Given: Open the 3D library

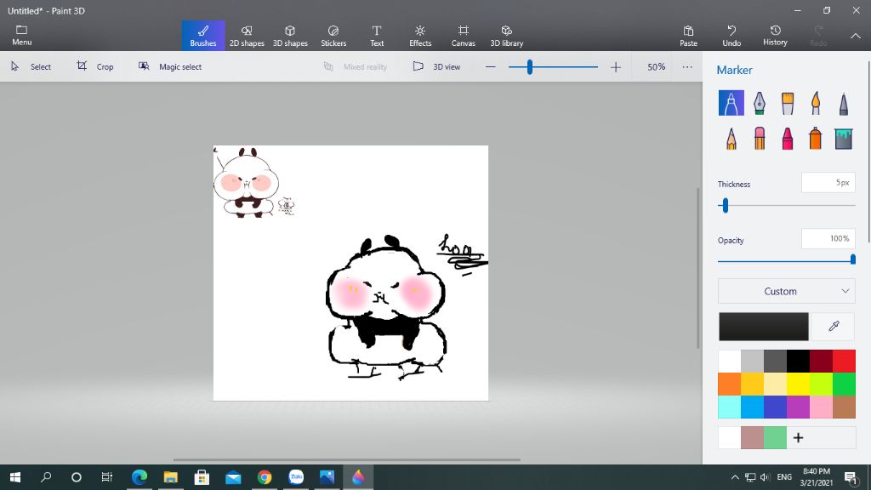Looking at the screenshot, I should 507,36.
